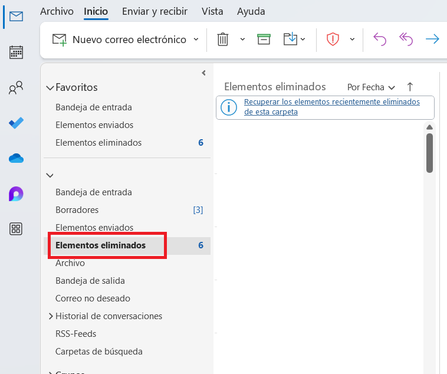Collapse the Favoritos section
Viewport: 447px width, 374px height.
pyautogui.click(x=50, y=88)
